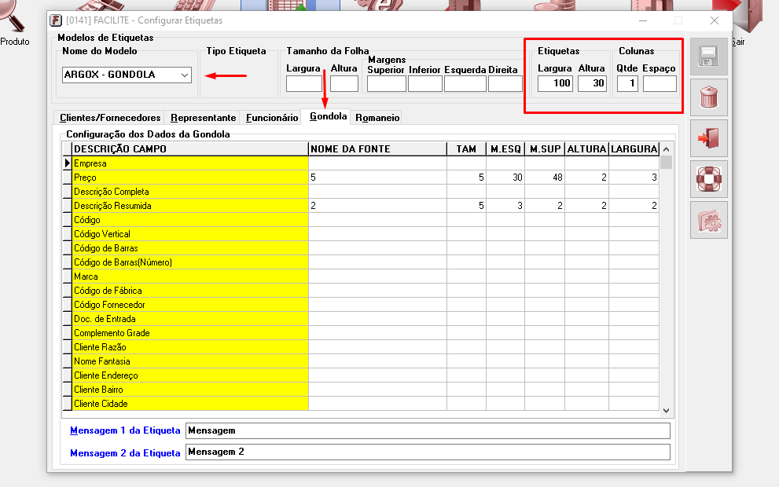Screen dimensions: 779x487
Task: Click the Mensagem 1 text field
Action: point(428,430)
